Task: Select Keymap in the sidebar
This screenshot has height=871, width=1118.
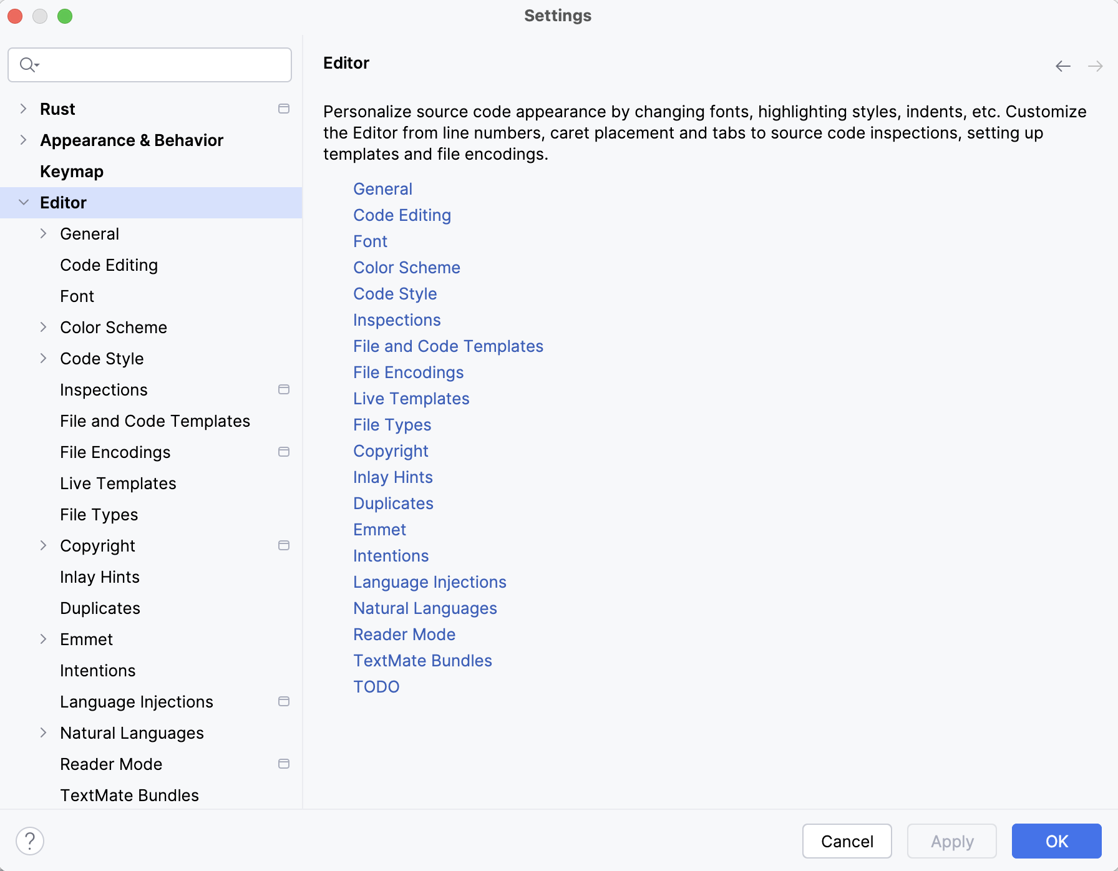Action: tap(72, 171)
